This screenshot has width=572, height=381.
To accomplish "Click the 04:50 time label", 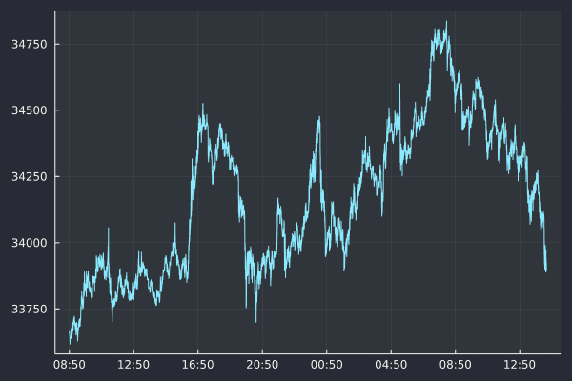I will pos(391,365).
